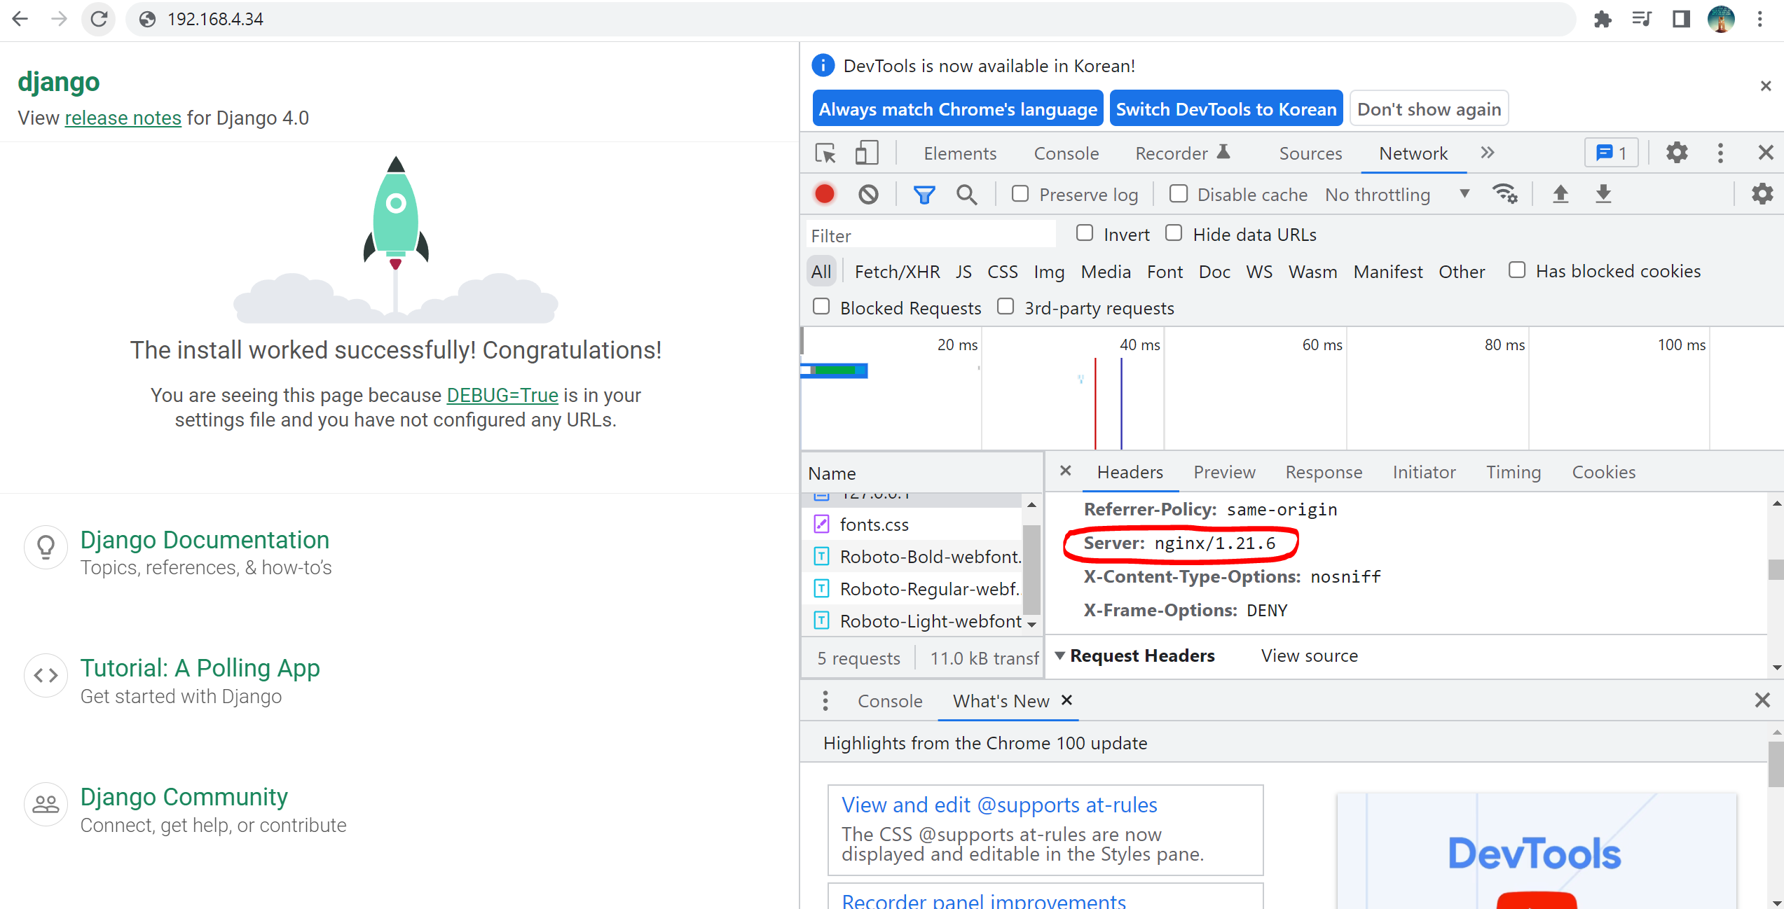The image size is (1784, 909).
Task: Click in the Filter input field
Action: 931,235
